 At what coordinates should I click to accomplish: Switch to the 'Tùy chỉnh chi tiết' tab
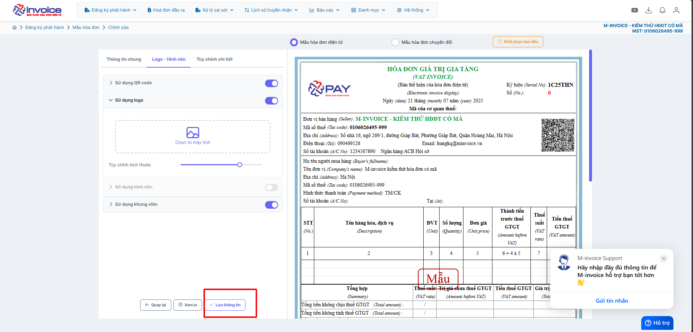[214, 59]
